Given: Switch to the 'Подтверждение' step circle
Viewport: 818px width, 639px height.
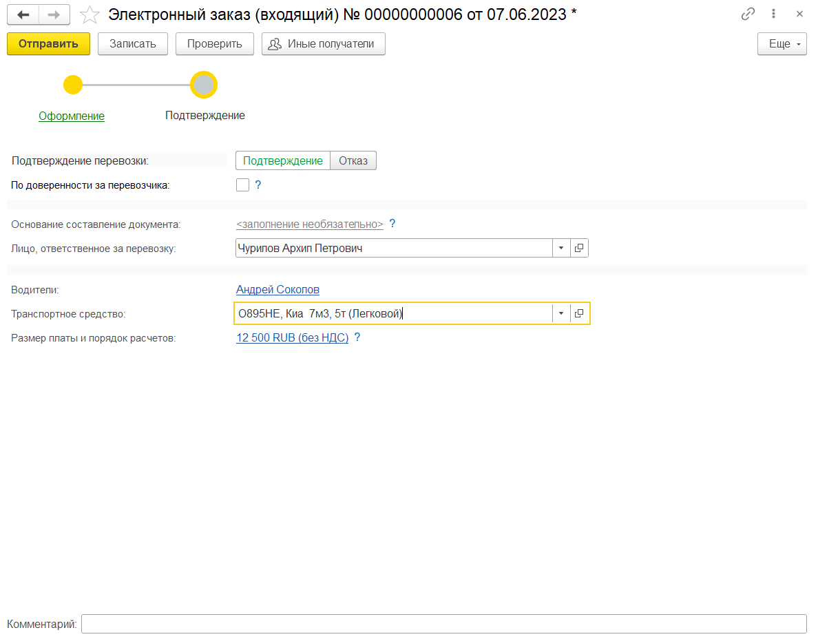Looking at the screenshot, I should tap(204, 85).
